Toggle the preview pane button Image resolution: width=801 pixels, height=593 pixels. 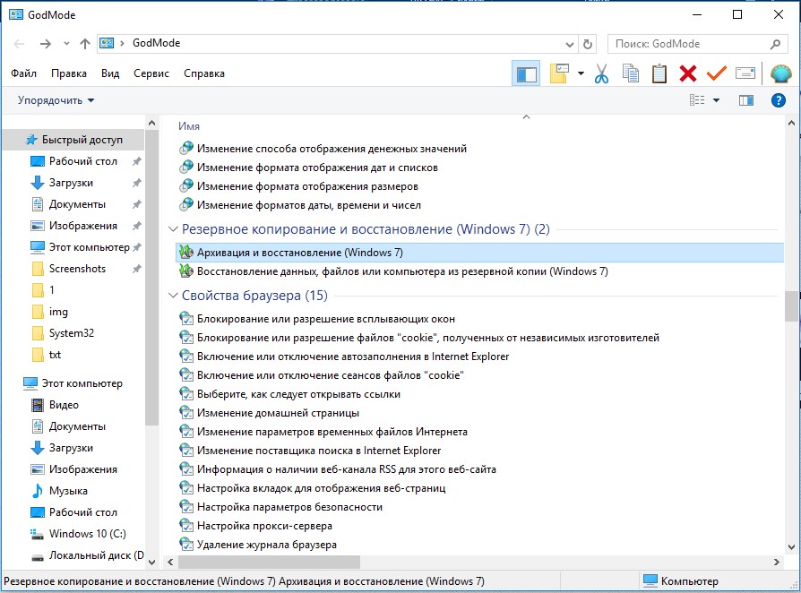tap(745, 100)
